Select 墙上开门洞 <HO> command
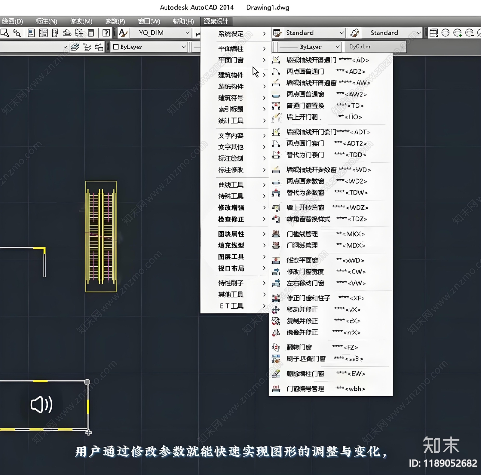The image size is (481, 475). pyautogui.click(x=331, y=117)
